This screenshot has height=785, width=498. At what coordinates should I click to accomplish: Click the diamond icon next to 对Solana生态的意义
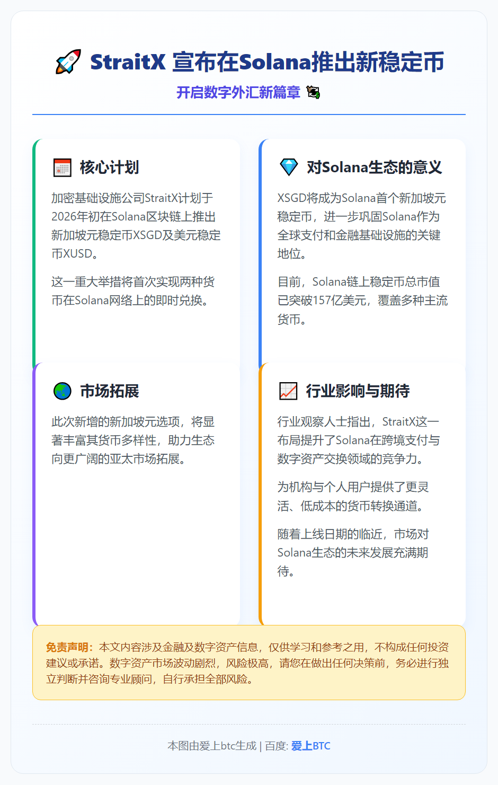click(289, 167)
